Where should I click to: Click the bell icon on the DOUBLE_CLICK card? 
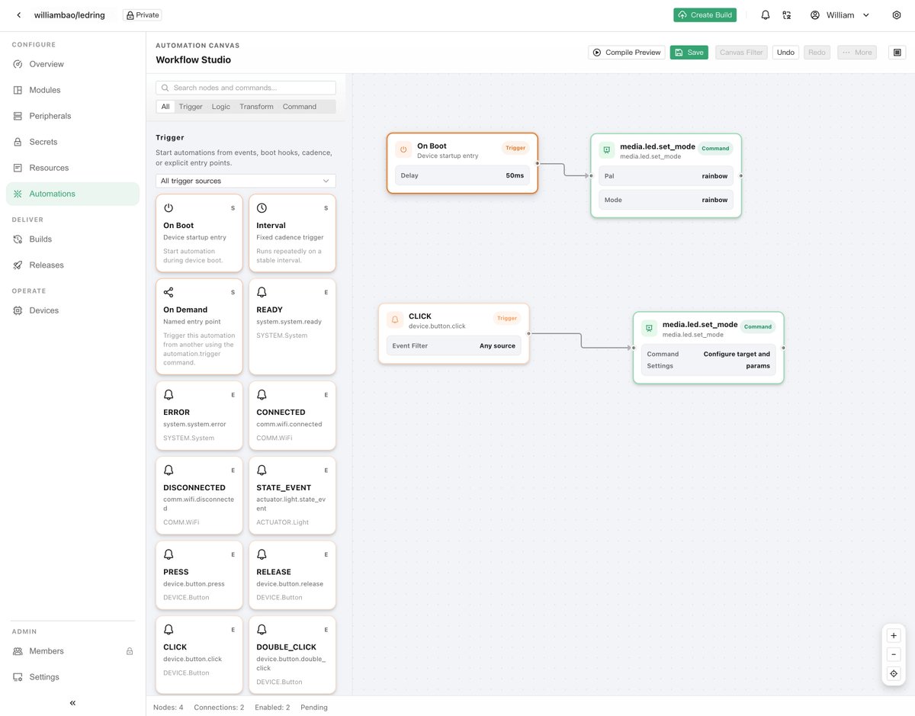click(262, 630)
